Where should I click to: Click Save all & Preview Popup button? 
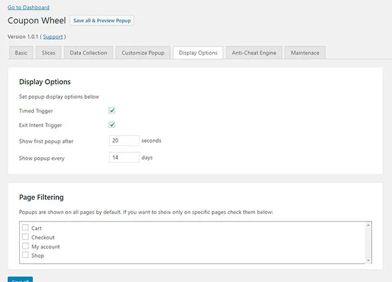click(102, 20)
